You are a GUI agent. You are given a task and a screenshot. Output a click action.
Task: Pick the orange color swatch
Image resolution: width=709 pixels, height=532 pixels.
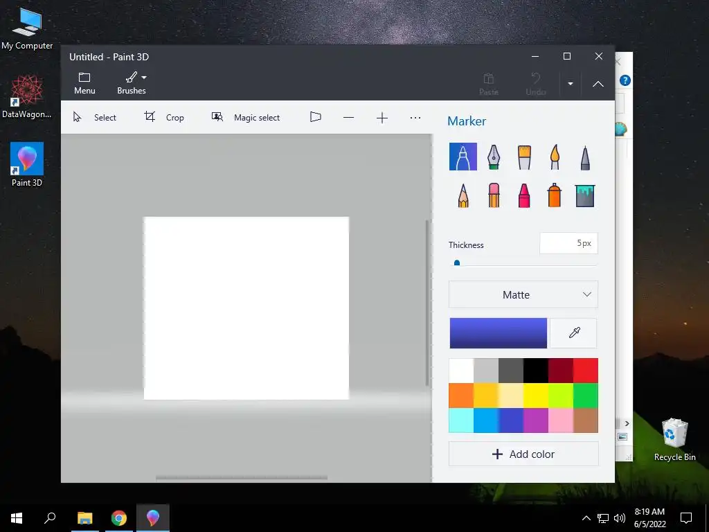coord(461,396)
